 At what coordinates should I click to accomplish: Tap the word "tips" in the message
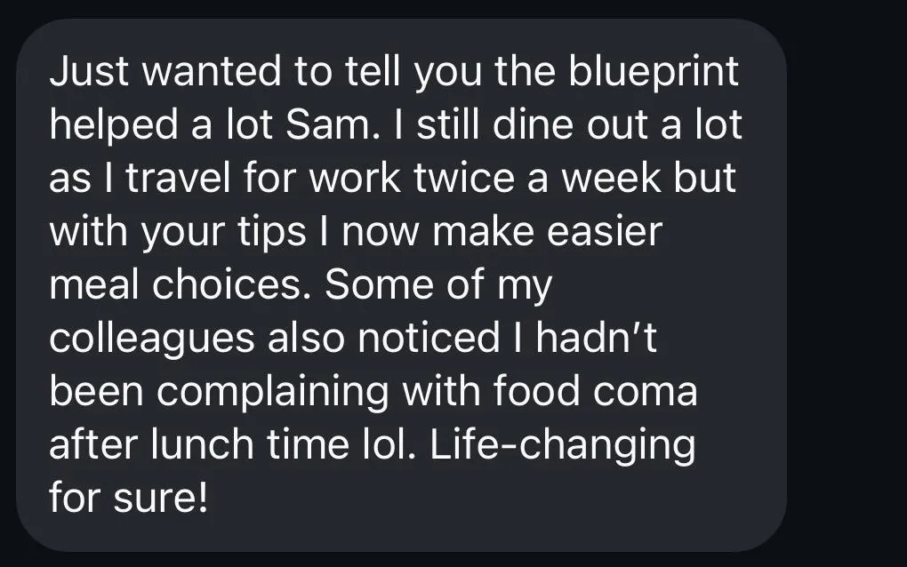point(272,232)
